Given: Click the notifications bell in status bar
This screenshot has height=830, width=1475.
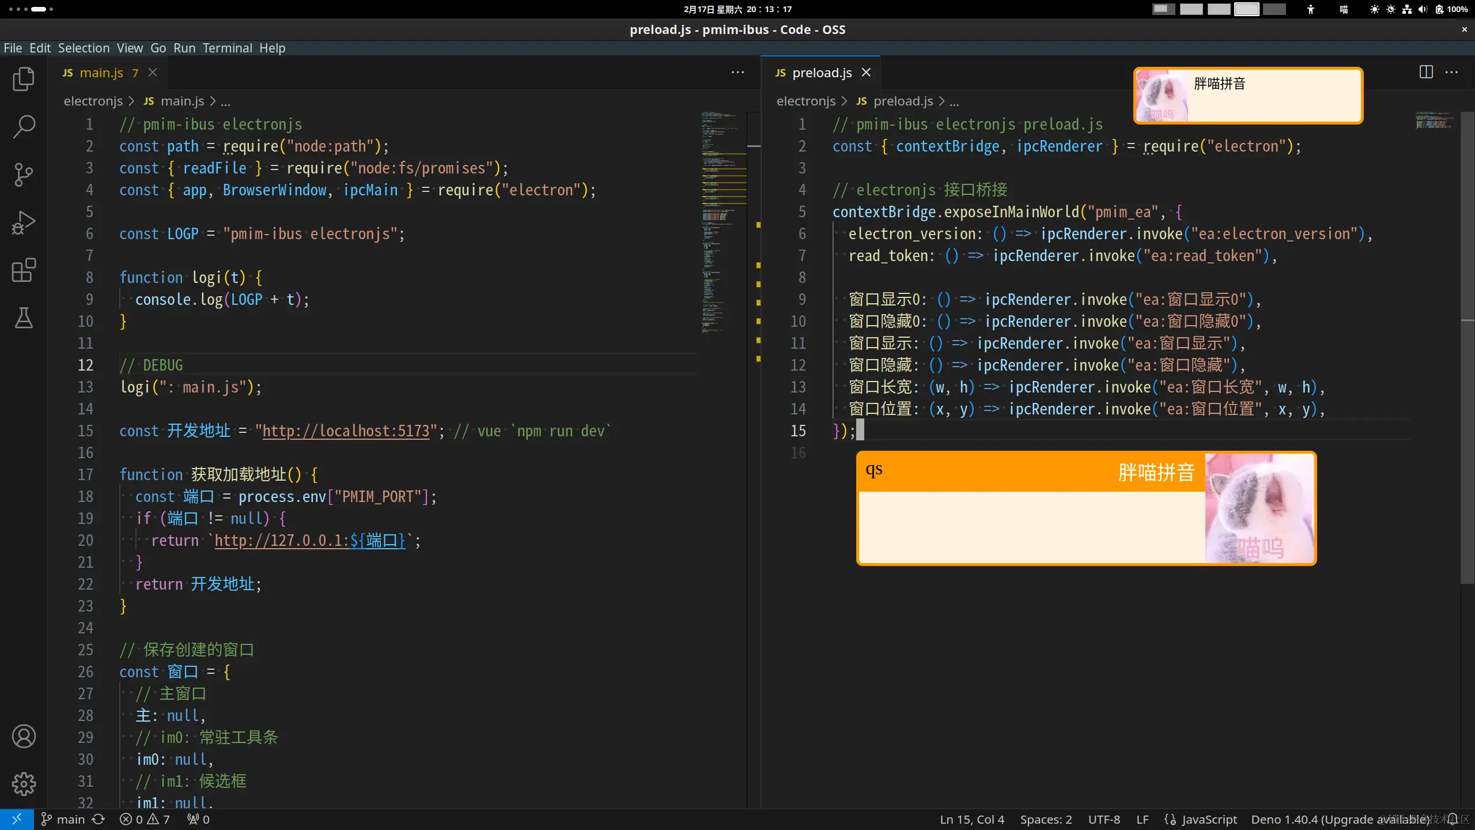Looking at the screenshot, I should pos(1453,820).
